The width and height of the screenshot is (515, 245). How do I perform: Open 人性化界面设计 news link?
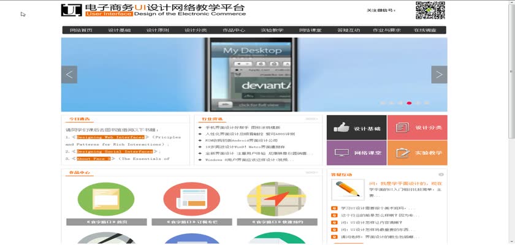tap(250, 134)
